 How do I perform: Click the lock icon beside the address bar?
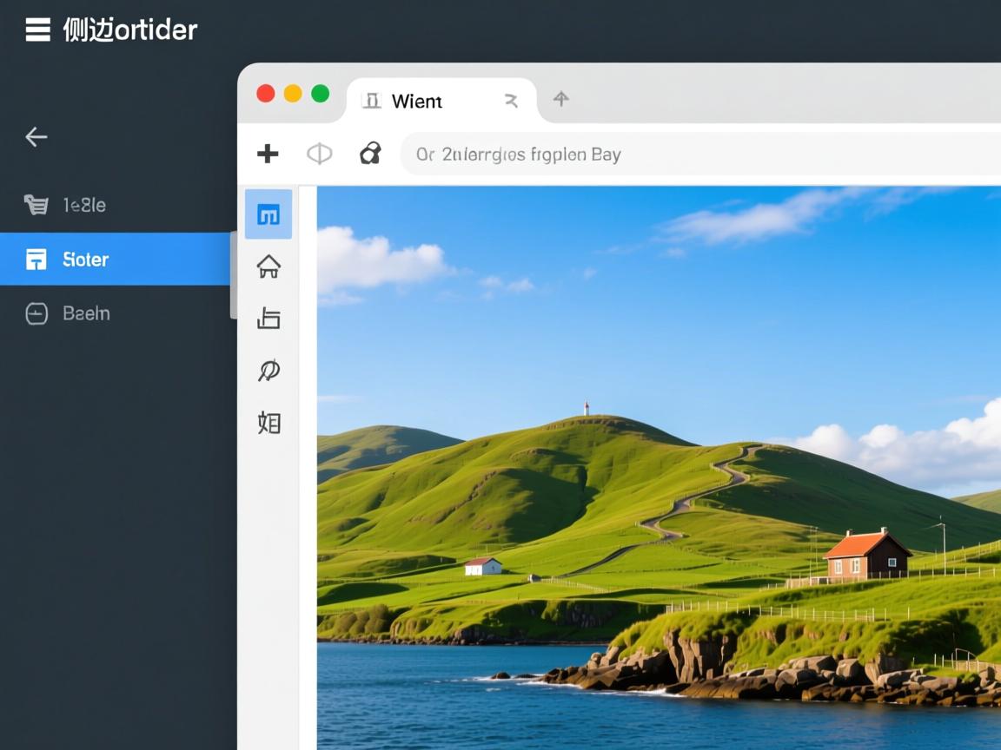pyautogui.click(x=371, y=154)
